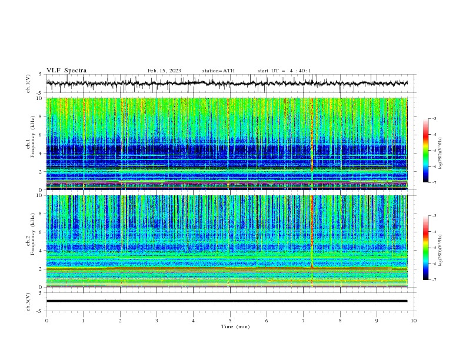
Task: Click the "station=ATH" header text
Action: click(x=218, y=71)
